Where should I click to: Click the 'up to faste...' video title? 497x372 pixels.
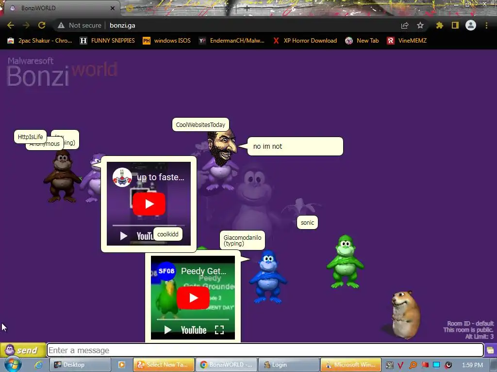pyautogui.click(x=160, y=177)
